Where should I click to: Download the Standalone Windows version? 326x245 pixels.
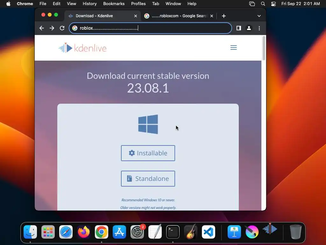point(148,179)
